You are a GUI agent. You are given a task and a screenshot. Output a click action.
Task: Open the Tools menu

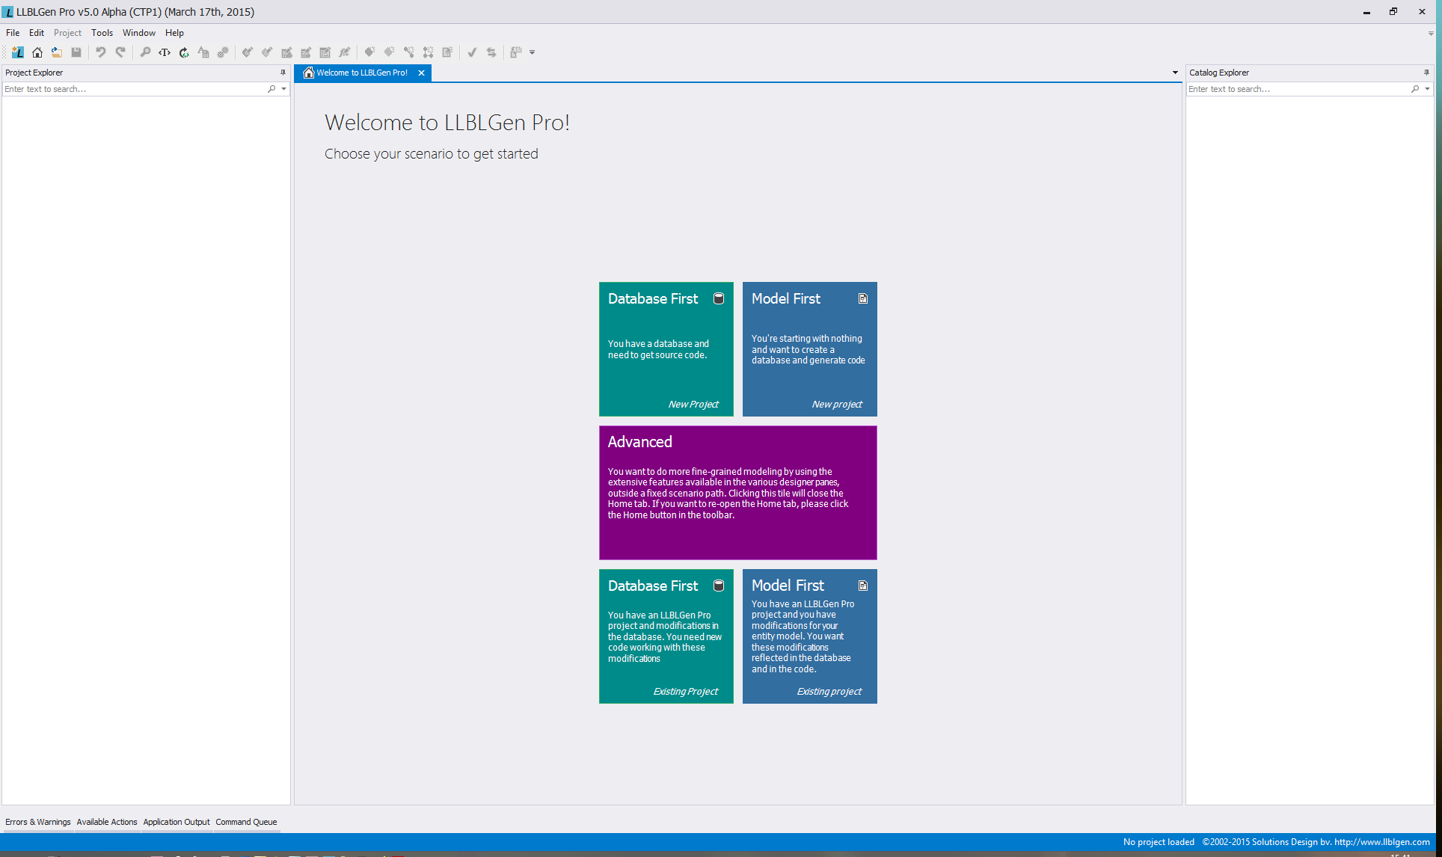[102, 33]
